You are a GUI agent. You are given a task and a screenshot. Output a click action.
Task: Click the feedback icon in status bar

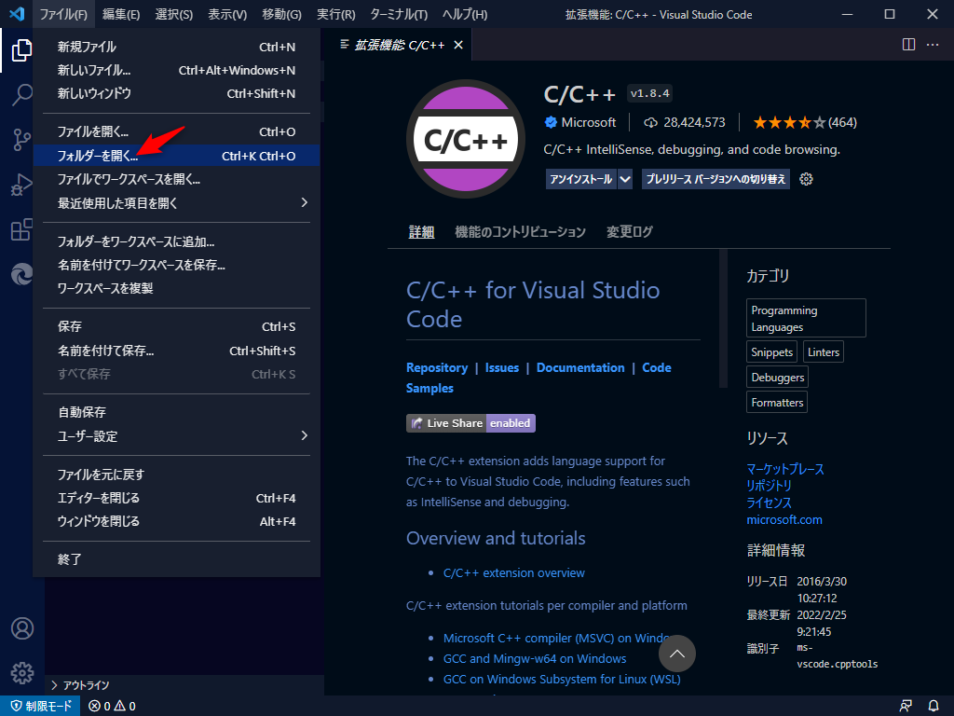pyautogui.click(x=906, y=706)
